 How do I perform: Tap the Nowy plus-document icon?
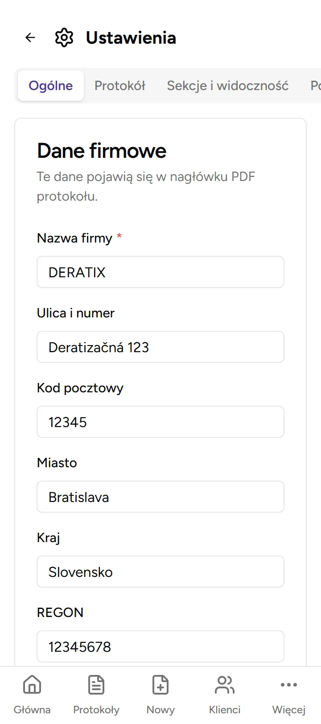pyautogui.click(x=160, y=685)
